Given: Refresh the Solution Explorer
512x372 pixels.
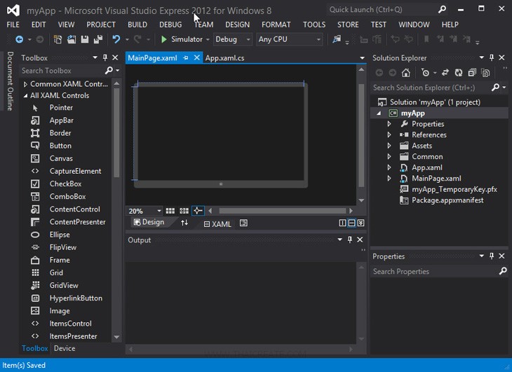Looking at the screenshot, I should tap(459, 73).
